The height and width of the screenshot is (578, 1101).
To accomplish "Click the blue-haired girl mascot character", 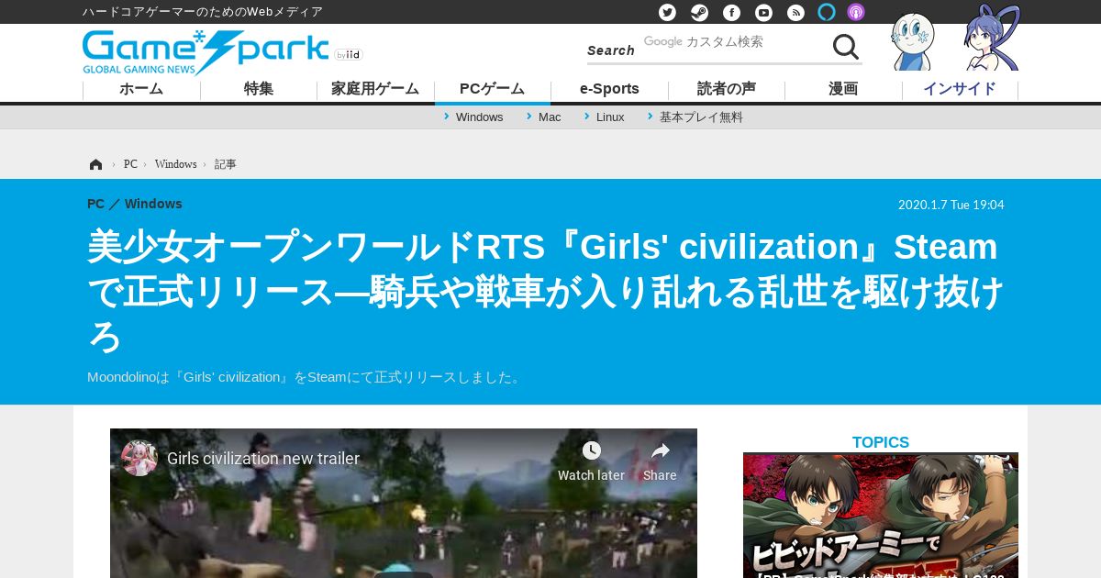I will (x=993, y=39).
